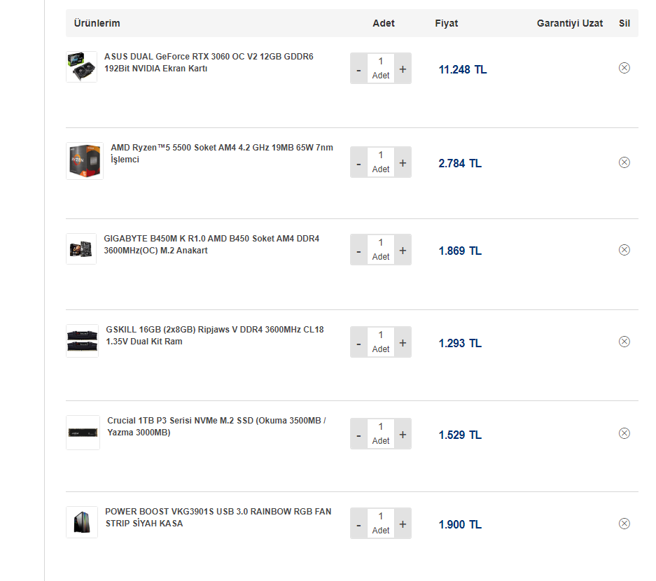Viewport: 656px width, 581px height.
Task: Increase quantity of ASUS RTX 3060
Action: click(403, 69)
